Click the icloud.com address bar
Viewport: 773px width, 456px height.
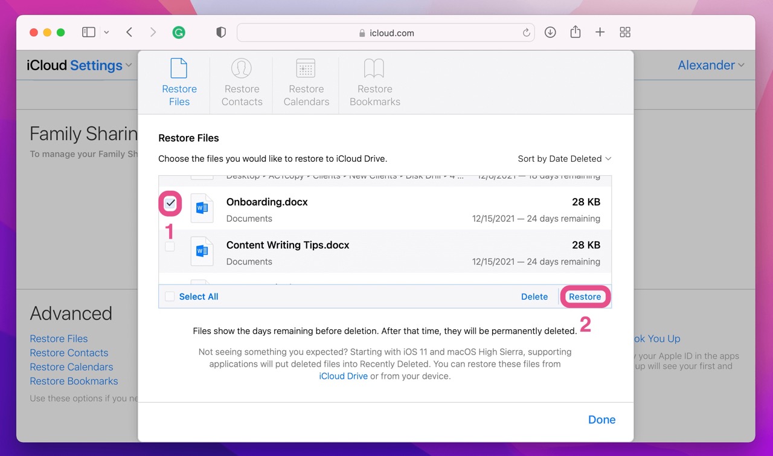click(385, 33)
